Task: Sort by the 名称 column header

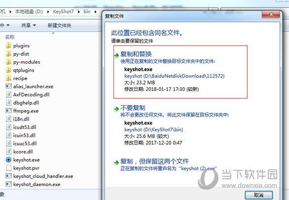Action: (10, 37)
